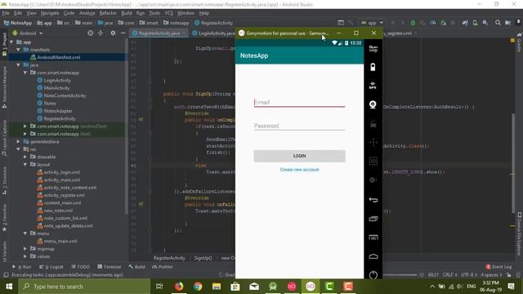This screenshot has width=523, height=294.
Task: Collapse the app module tree node
Action: tap(12, 42)
